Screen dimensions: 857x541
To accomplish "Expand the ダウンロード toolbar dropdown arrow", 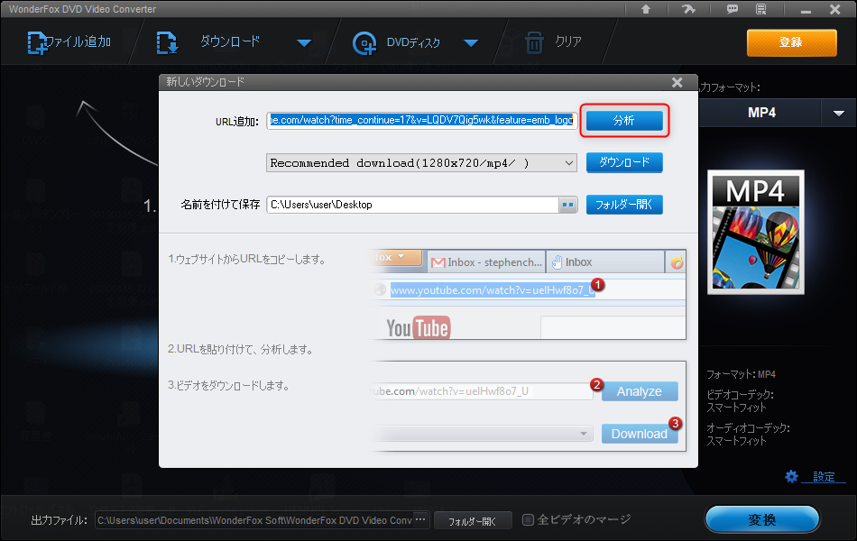I will point(304,42).
